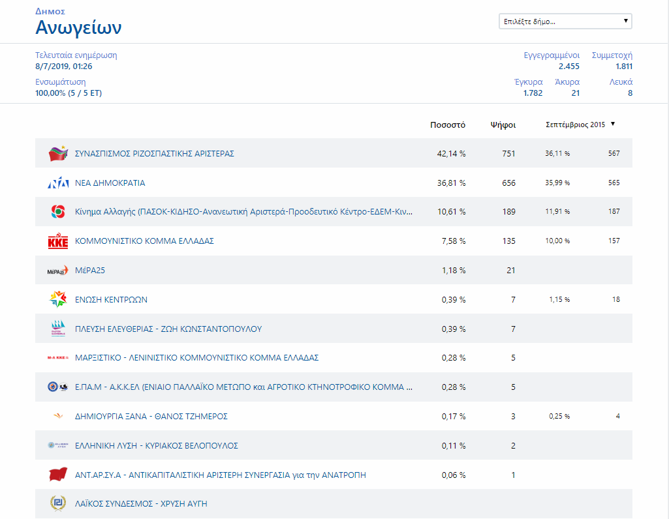Click the Enosi Kentroon star logo
Viewport: 669px width, 519px height.
[x=58, y=300]
